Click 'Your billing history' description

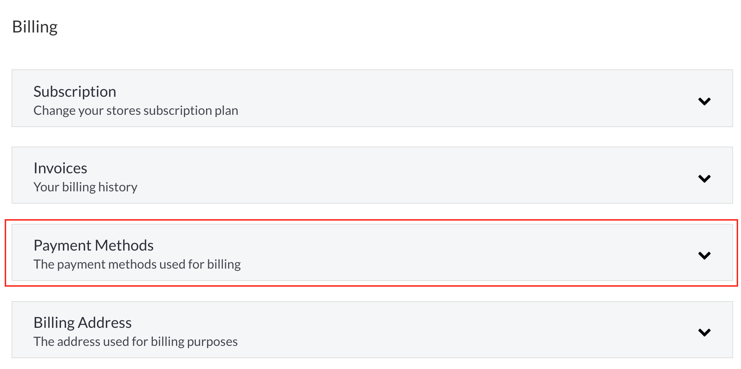click(85, 187)
